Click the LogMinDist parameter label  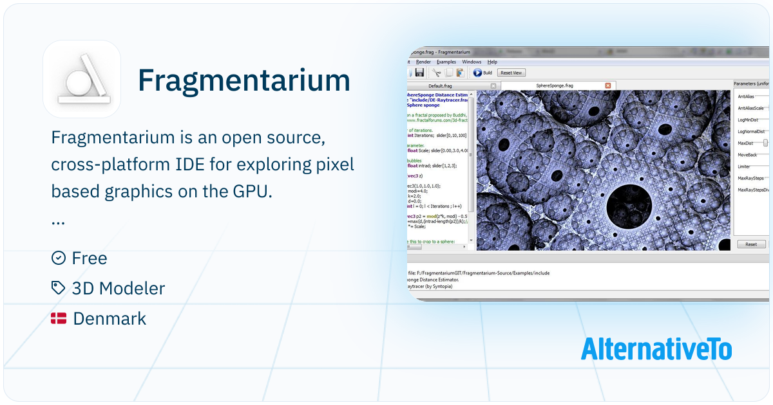coord(748,120)
